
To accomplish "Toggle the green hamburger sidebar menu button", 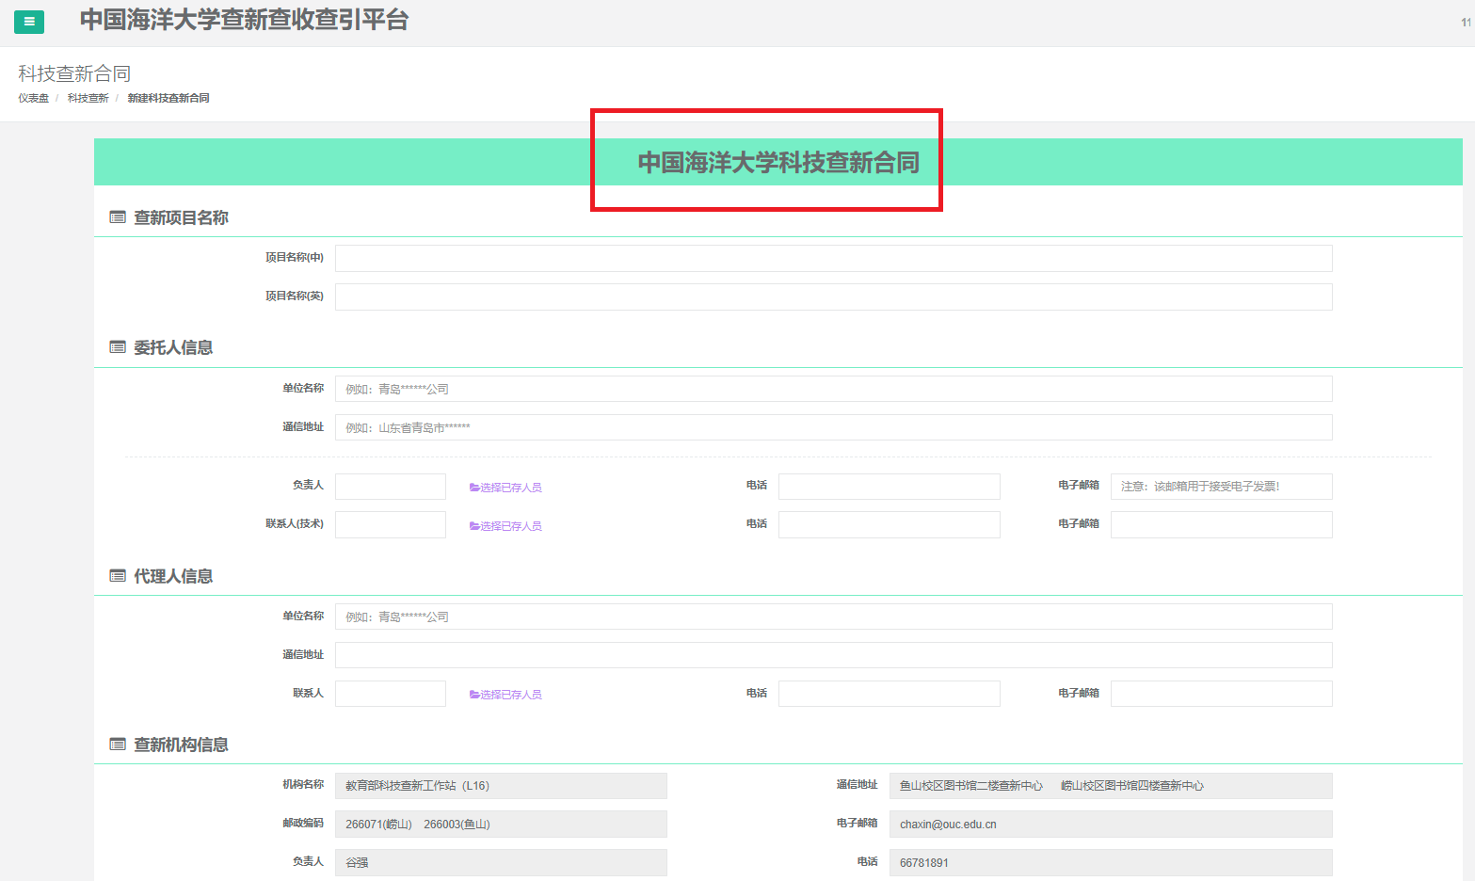I will (29, 21).
